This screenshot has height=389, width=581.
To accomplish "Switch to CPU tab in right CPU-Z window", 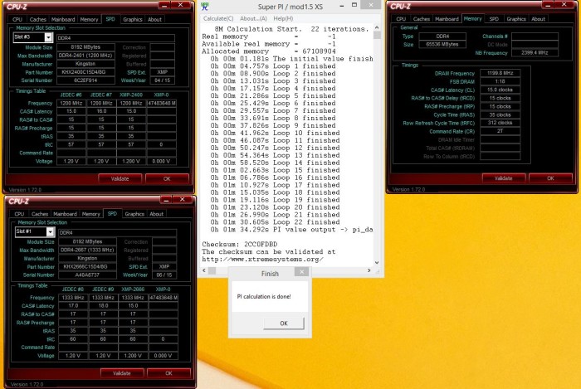I will coord(401,19).
